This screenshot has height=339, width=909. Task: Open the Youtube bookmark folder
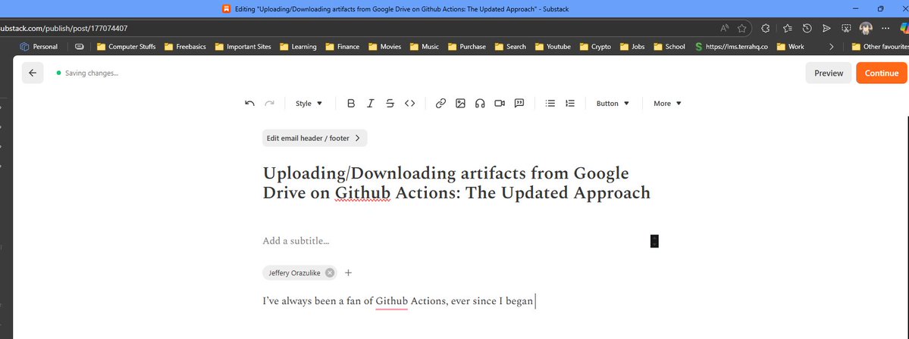click(553, 47)
